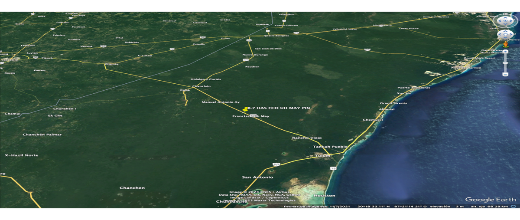
Task: Click the 'Tulum' place label
Action: [322, 155]
